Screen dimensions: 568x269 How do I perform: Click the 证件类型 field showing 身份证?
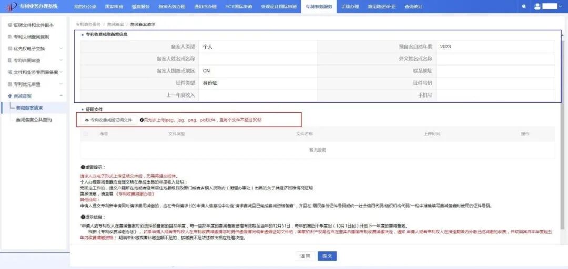click(x=258, y=83)
